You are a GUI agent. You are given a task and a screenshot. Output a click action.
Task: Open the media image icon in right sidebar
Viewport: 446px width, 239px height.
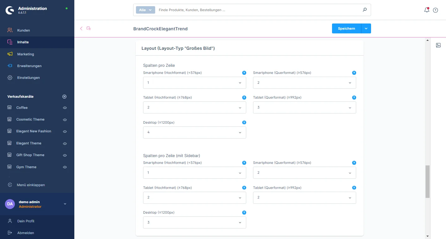tap(438, 45)
